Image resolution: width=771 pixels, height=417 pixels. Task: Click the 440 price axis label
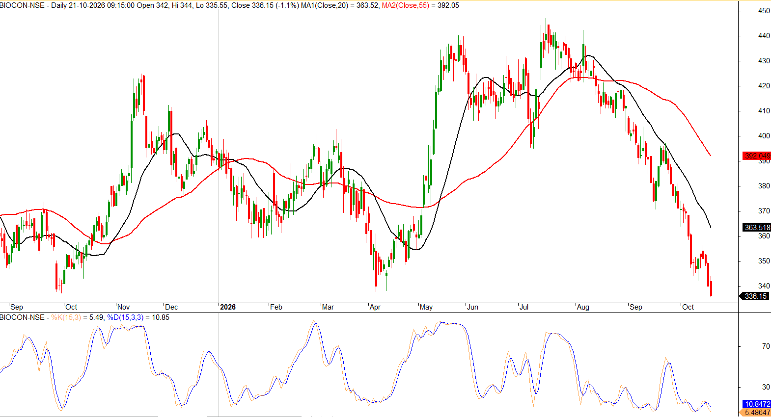(x=764, y=36)
